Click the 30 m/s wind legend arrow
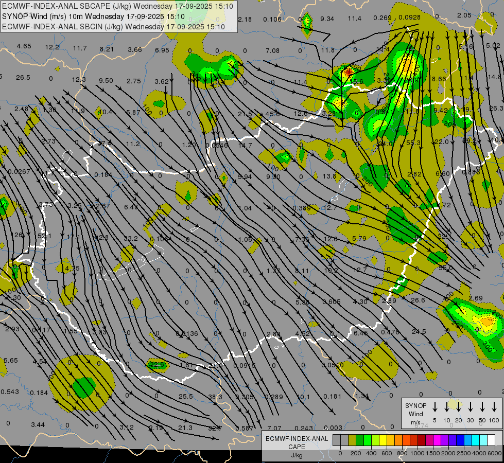The height and width of the screenshot is (463, 504). click(470, 407)
